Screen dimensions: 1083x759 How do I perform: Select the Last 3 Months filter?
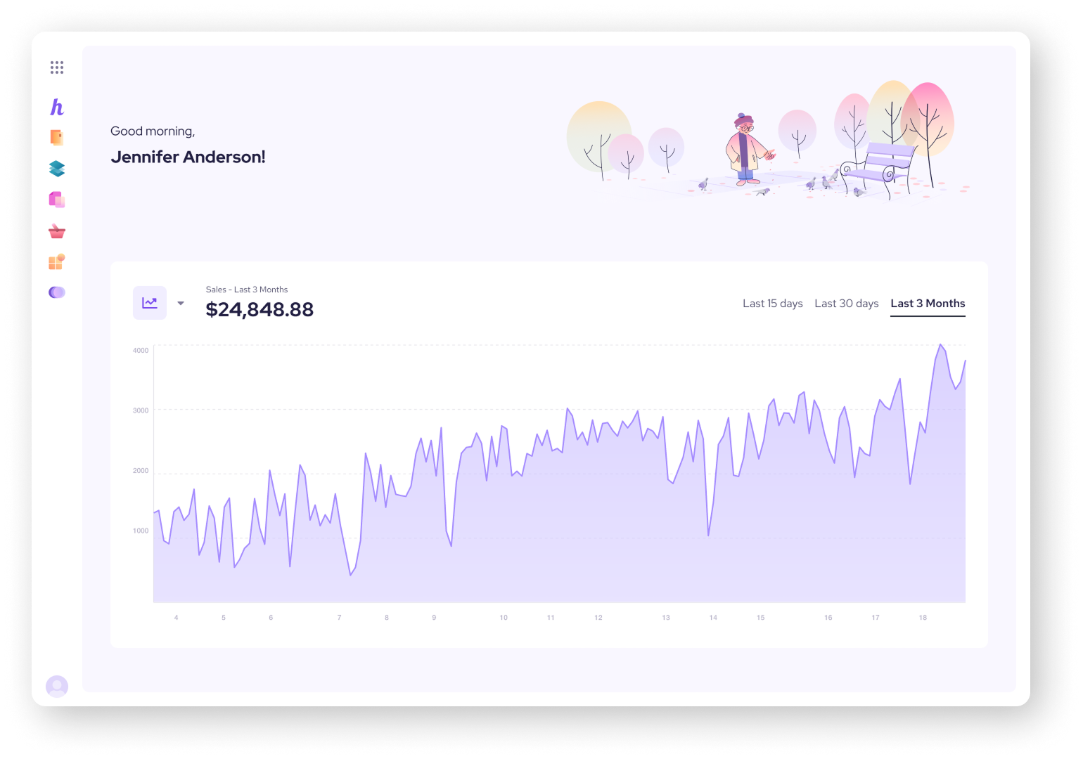(928, 303)
